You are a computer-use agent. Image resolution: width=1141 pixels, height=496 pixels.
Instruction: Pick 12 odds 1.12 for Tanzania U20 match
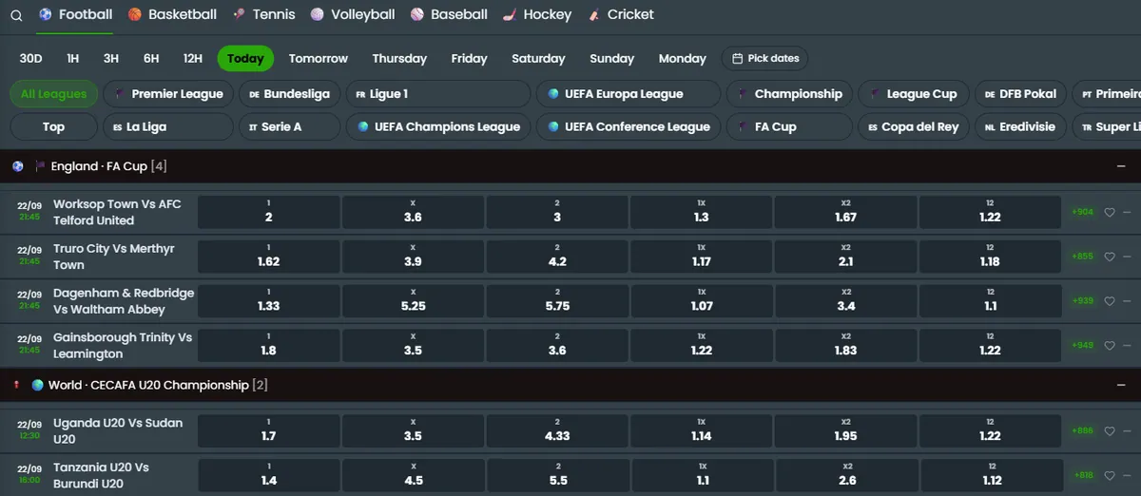click(x=990, y=475)
